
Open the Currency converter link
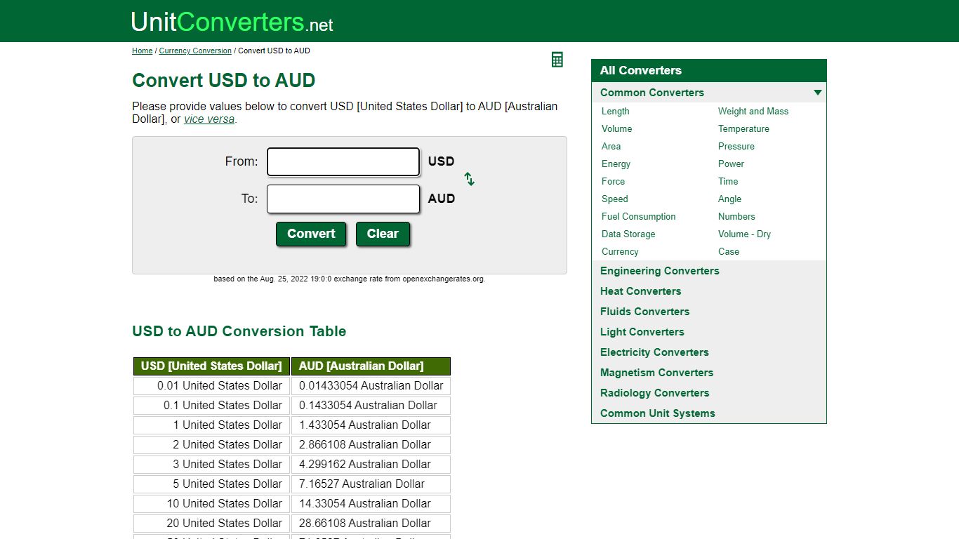[x=620, y=251]
